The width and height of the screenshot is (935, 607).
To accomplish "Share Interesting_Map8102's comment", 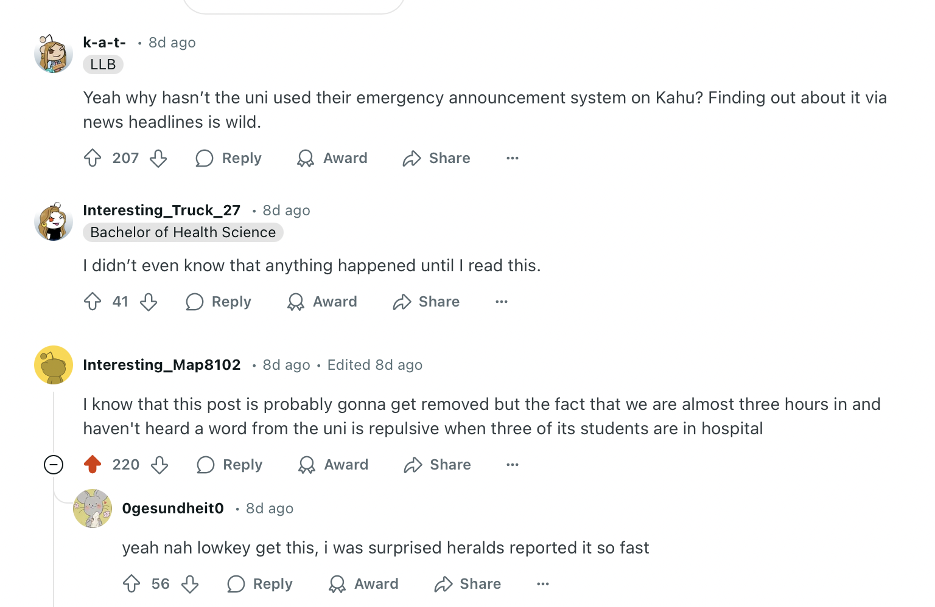I will coord(437,465).
